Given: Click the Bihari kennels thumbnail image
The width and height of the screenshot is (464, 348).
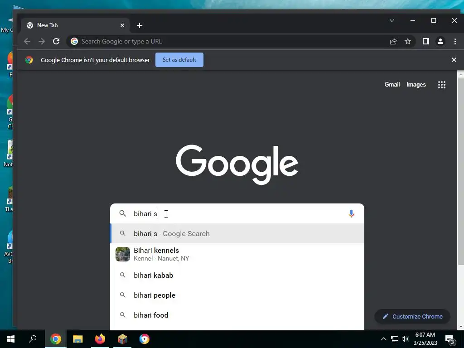Looking at the screenshot, I should (x=123, y=254).
